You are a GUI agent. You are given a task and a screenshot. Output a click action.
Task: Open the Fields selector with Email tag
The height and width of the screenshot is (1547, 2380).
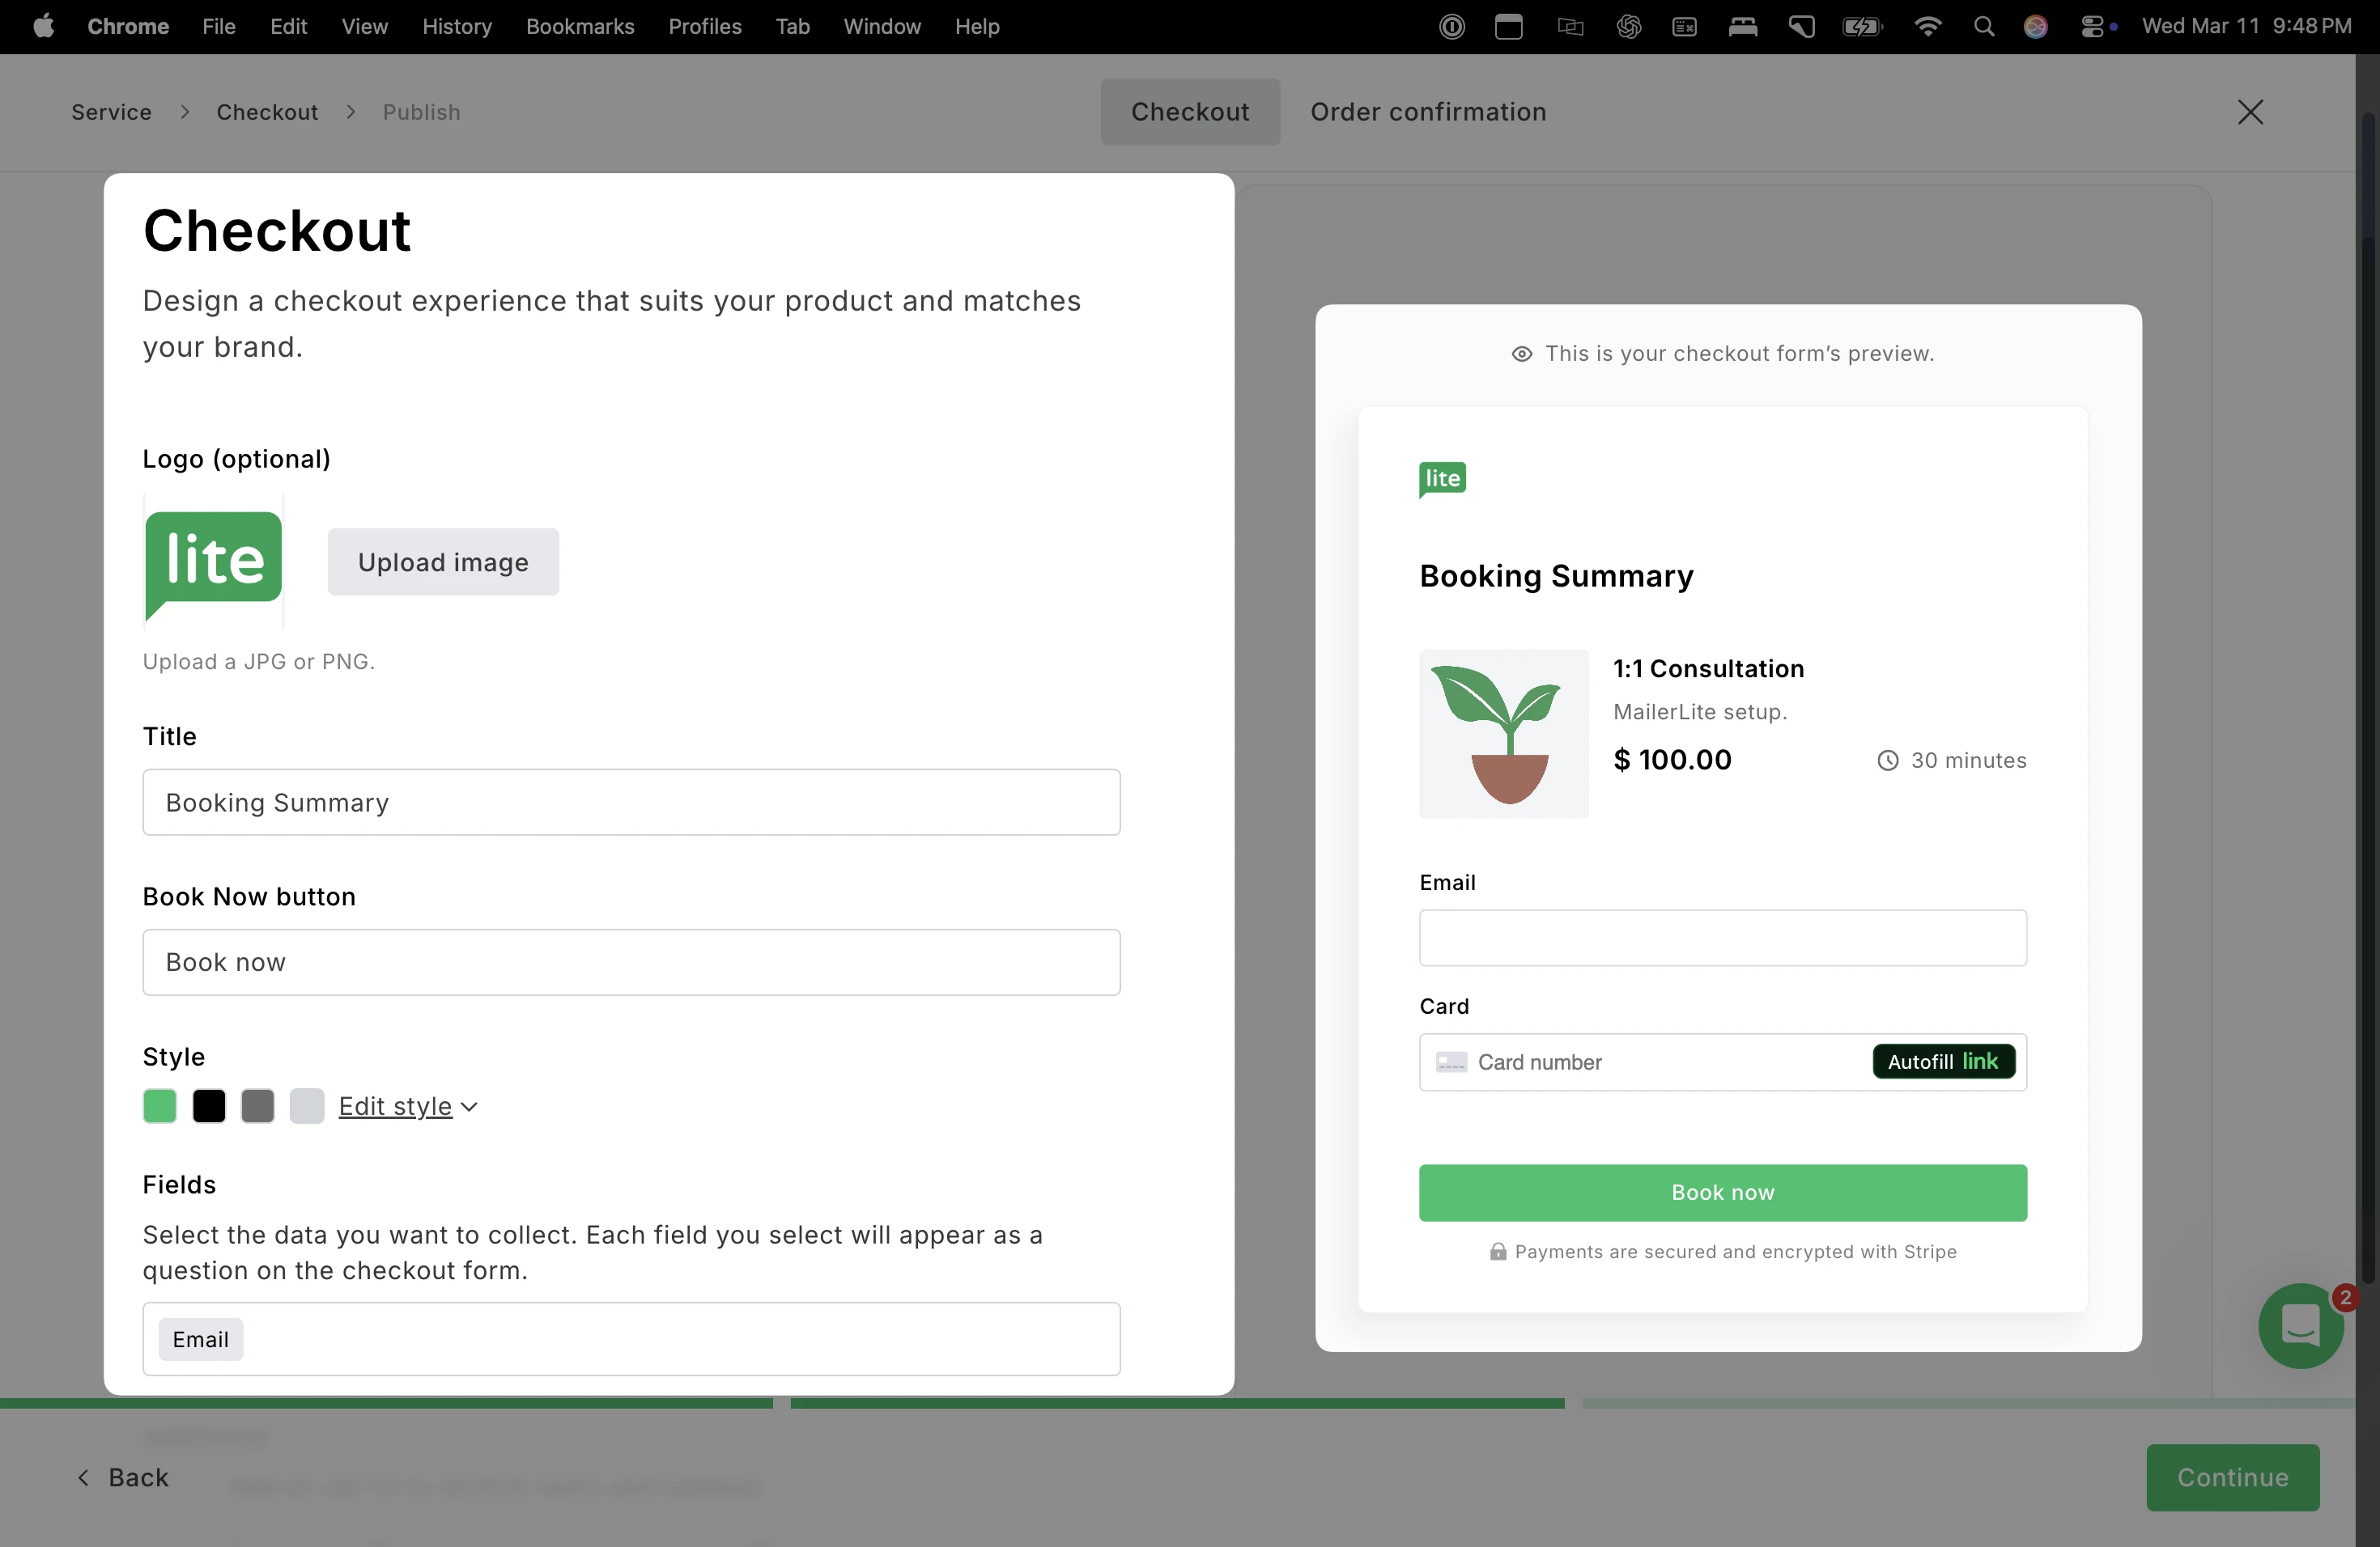[x=631, y=1339]
